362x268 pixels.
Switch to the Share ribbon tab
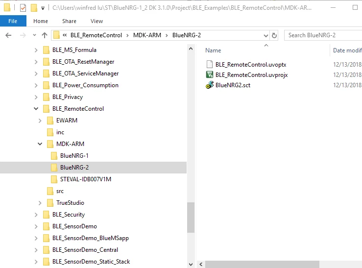point(69,21)
